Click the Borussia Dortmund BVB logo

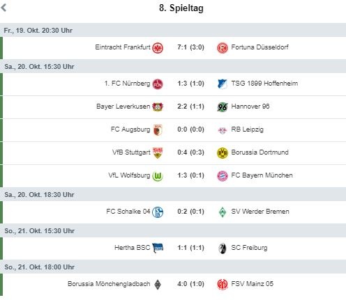[223, 153]
